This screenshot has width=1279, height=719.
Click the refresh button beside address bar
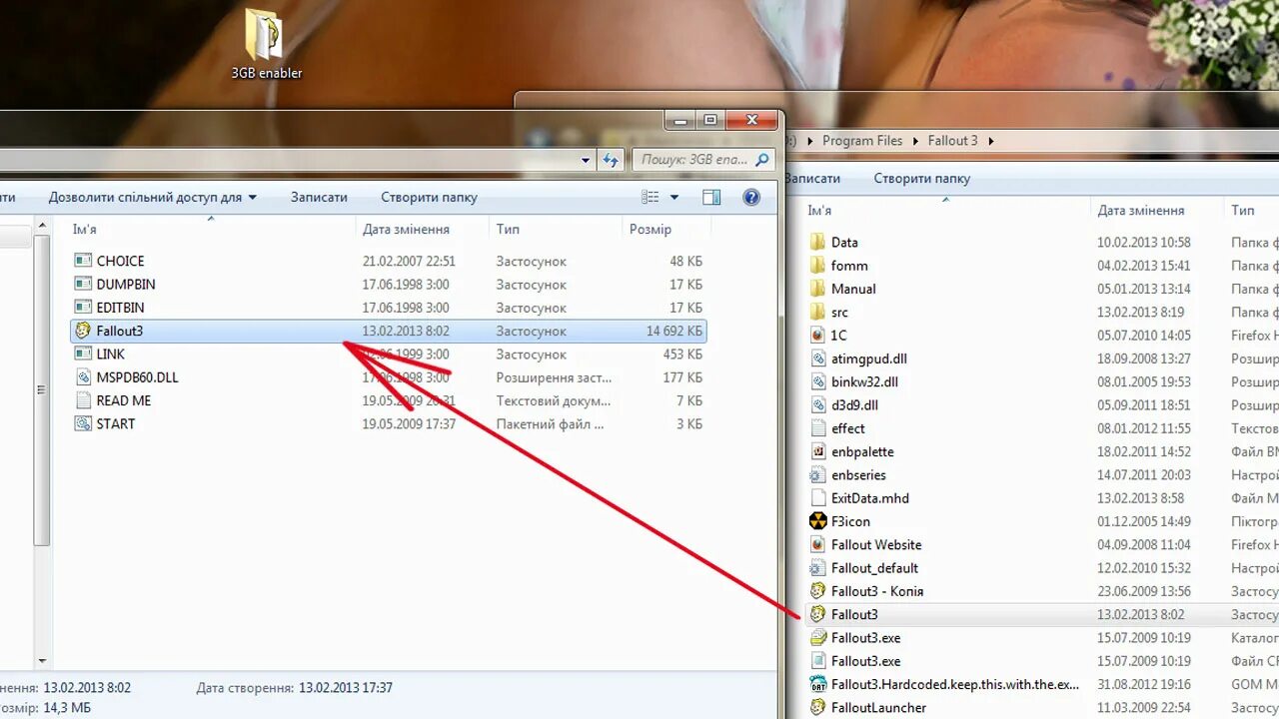[611, 160]
